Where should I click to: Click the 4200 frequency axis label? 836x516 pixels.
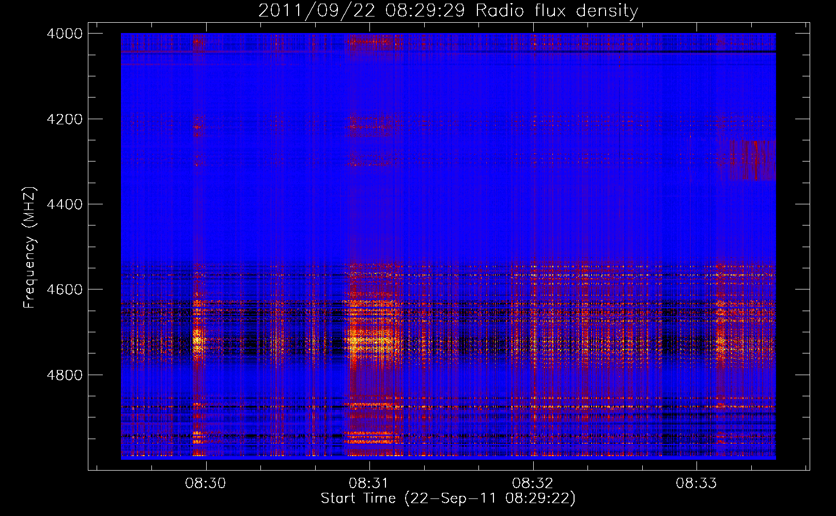(65, 119)
